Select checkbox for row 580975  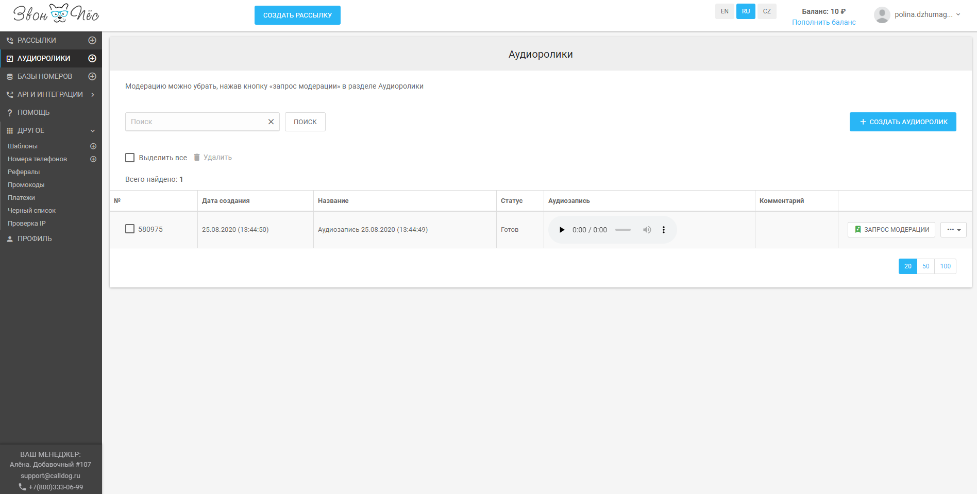130,229
